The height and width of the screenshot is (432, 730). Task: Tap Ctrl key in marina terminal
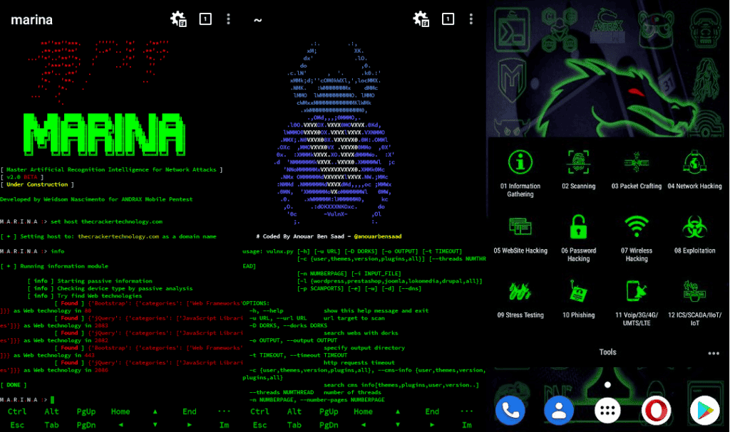click(17, 411)
